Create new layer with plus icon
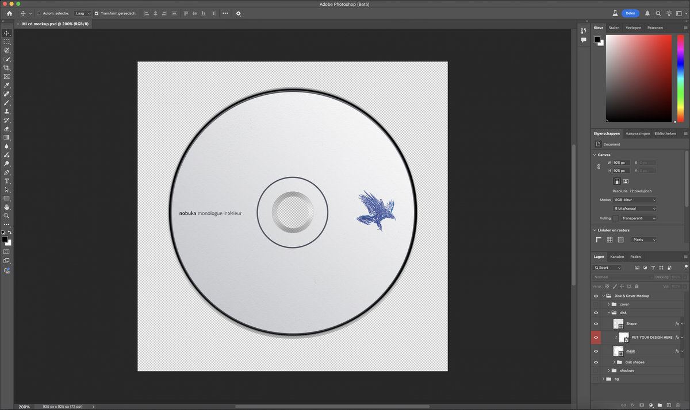The image size is (690, 410). pos(669,405)
